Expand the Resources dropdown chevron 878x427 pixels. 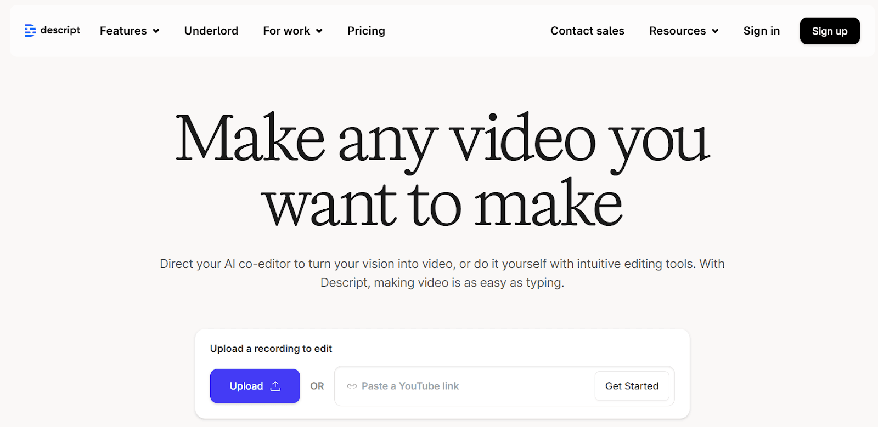click(715, 31)
